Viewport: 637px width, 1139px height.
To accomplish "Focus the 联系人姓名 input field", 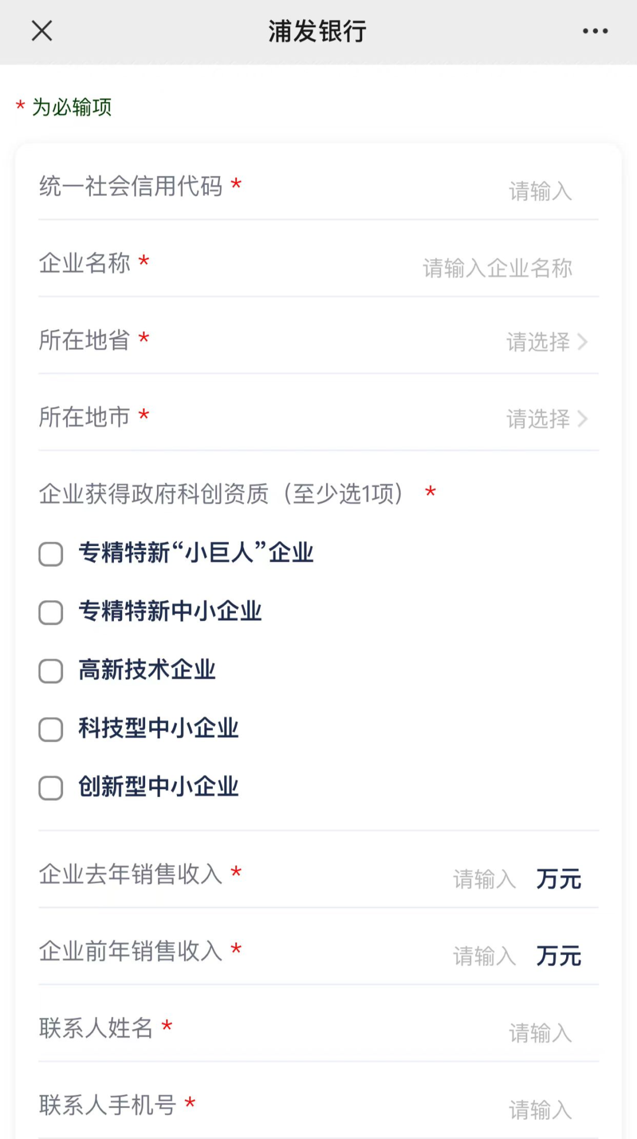I will (540, 1033).
